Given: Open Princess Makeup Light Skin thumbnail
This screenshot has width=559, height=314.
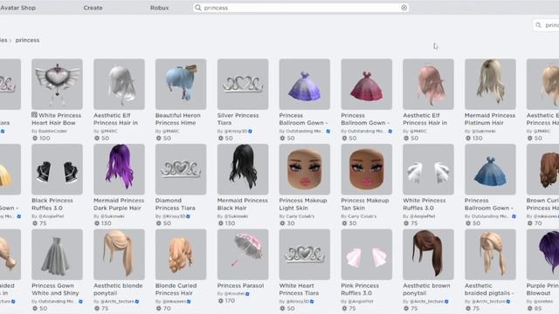Looking at the screenshot, I should click(305, 169).
